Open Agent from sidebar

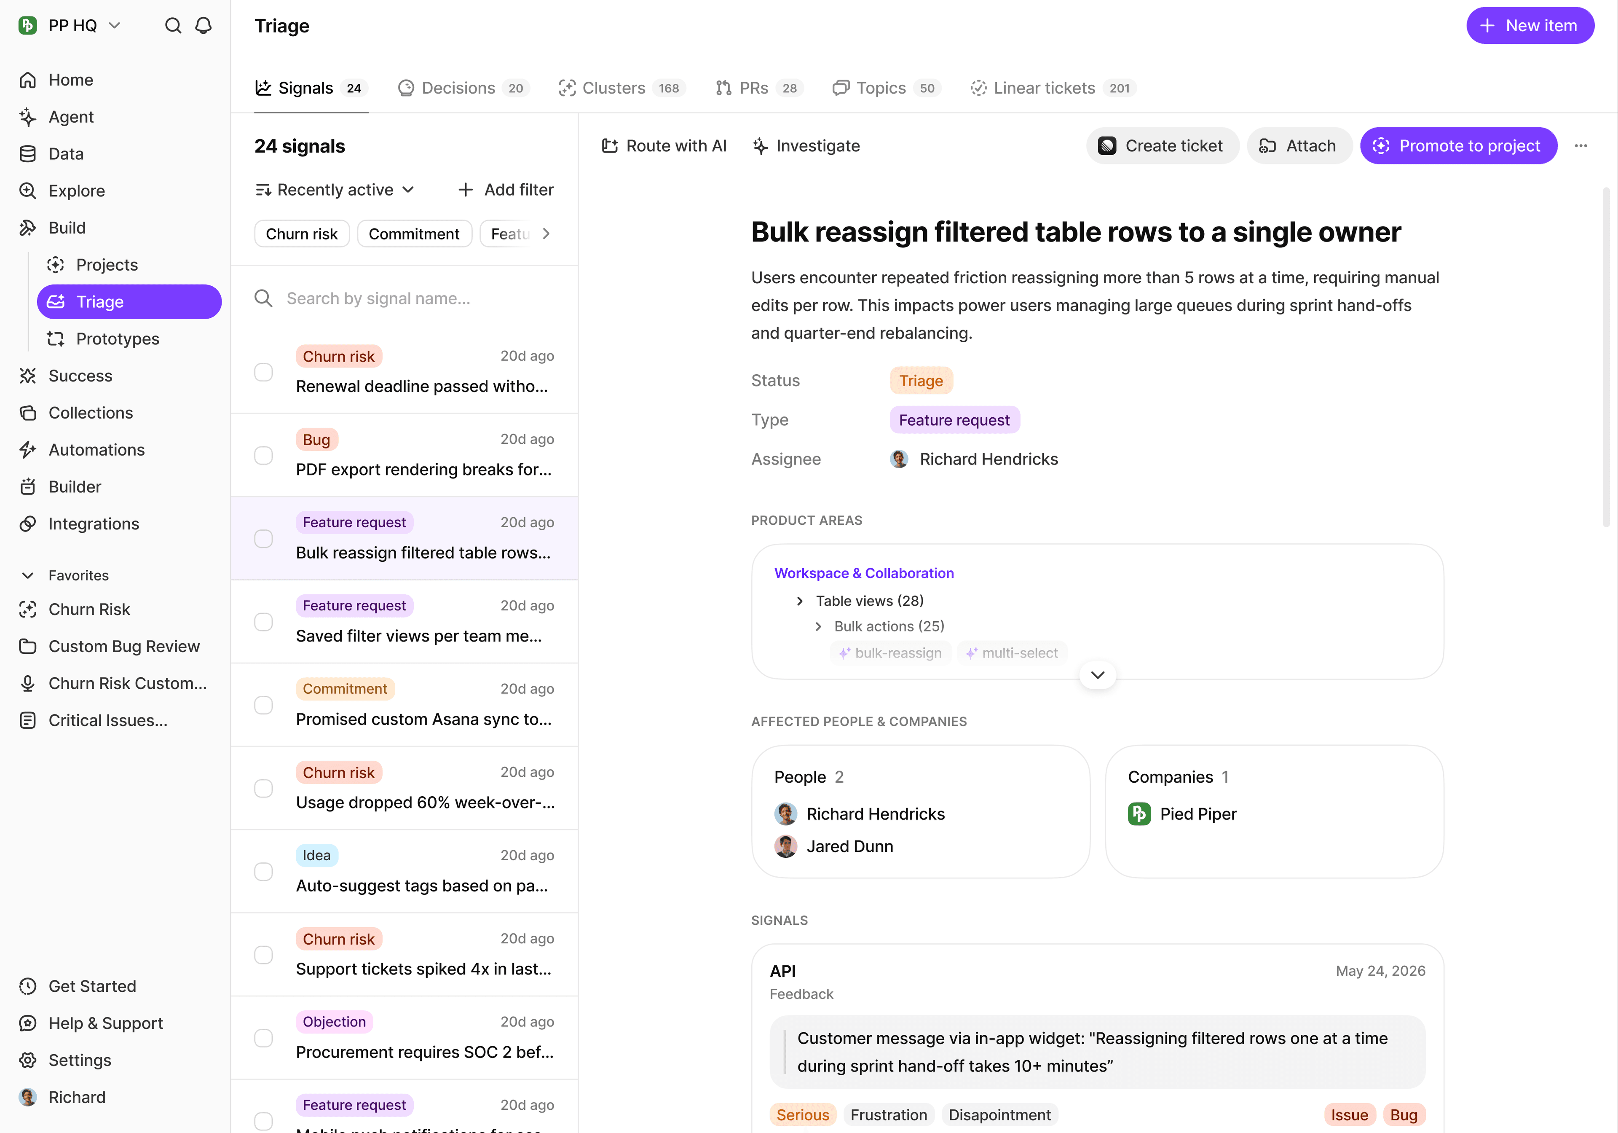pyautogui.click(x=70, y=117)
